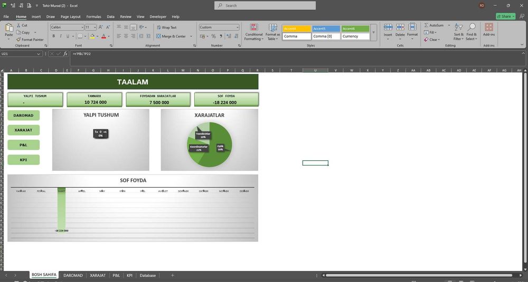Toggle Center horizontal alignment
528x282 pixels.
coord(126,36)
